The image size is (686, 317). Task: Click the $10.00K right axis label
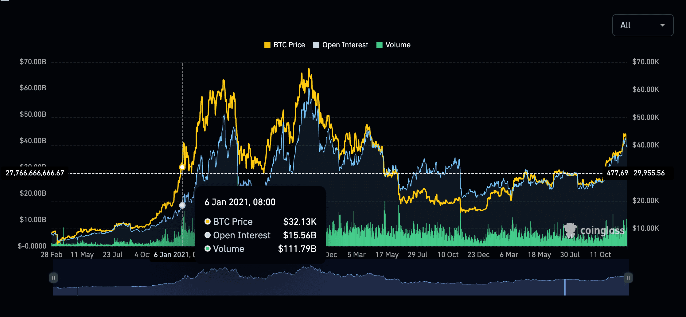(x=645, y=228)
